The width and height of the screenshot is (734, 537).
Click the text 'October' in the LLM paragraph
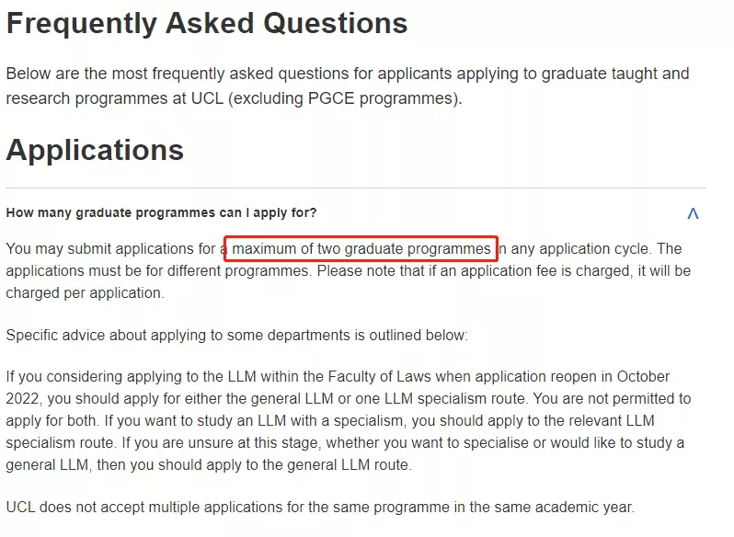point(643,377)
